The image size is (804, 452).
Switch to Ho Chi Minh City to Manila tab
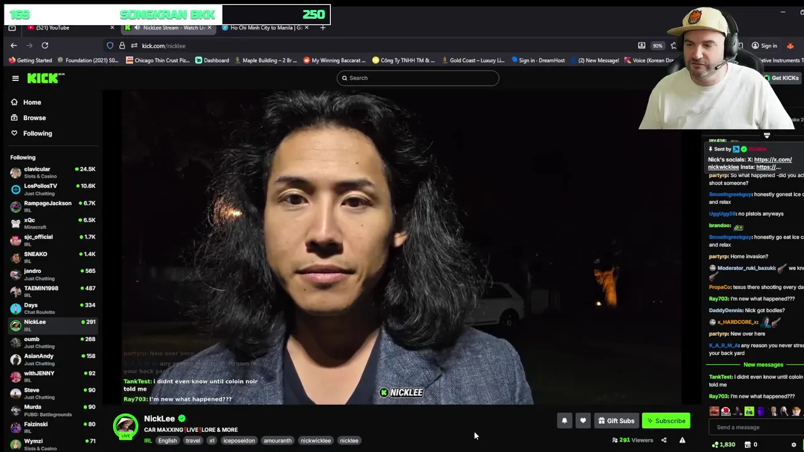tap(266, 28)
